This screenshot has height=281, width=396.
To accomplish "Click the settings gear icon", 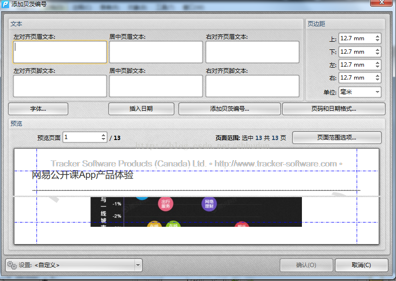I will pyautogui.click(x=12, y=265).
